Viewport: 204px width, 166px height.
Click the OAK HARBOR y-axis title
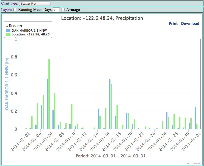click(7, 84)
